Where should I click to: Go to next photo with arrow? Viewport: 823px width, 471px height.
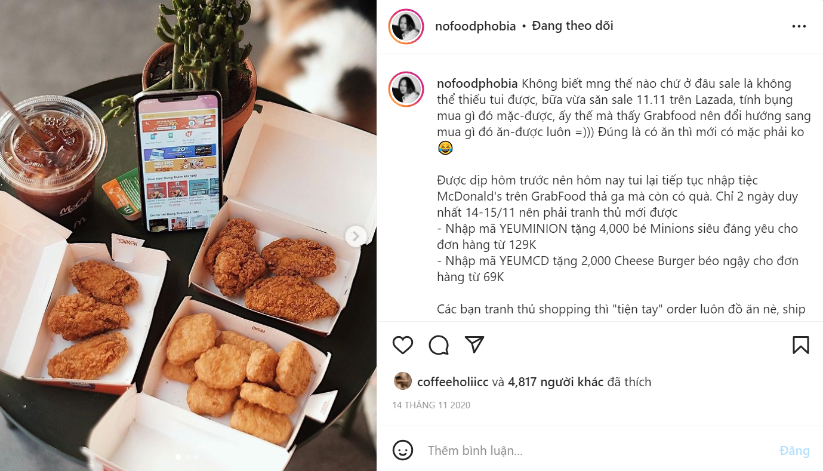point(356,236)
